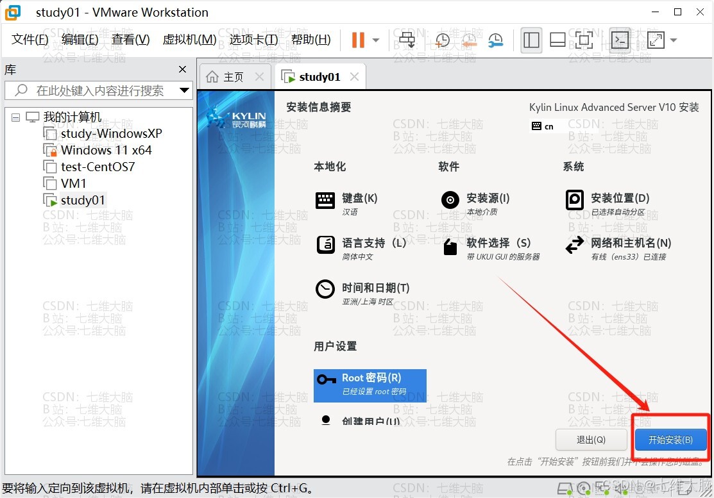
Task: Open the 选项卡(T) menu
Action: pos(253,40)
